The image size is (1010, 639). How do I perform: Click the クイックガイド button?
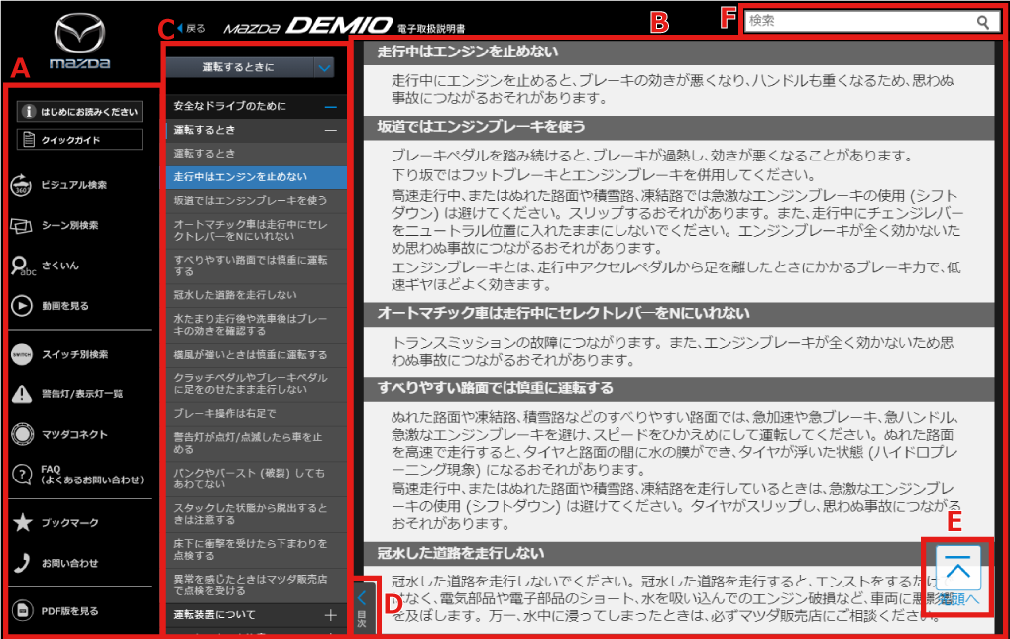[x=80, y=140]
